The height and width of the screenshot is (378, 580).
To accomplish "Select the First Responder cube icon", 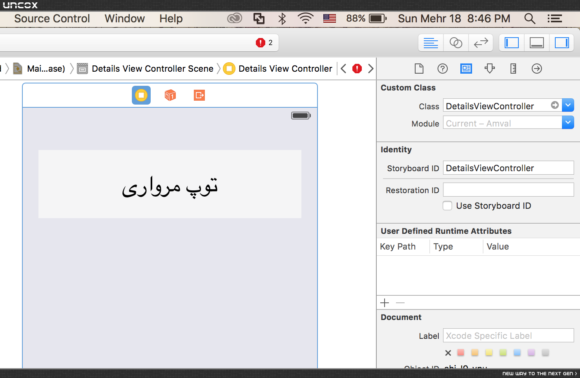I will [170, 95].
